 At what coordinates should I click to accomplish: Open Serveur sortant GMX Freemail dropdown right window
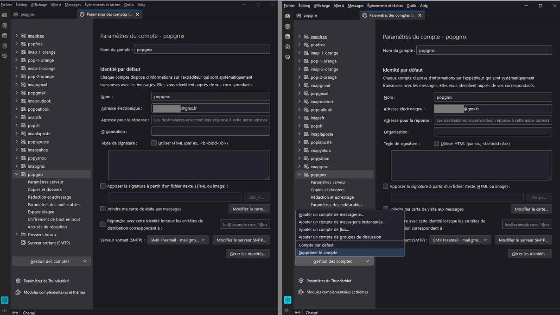460,240
